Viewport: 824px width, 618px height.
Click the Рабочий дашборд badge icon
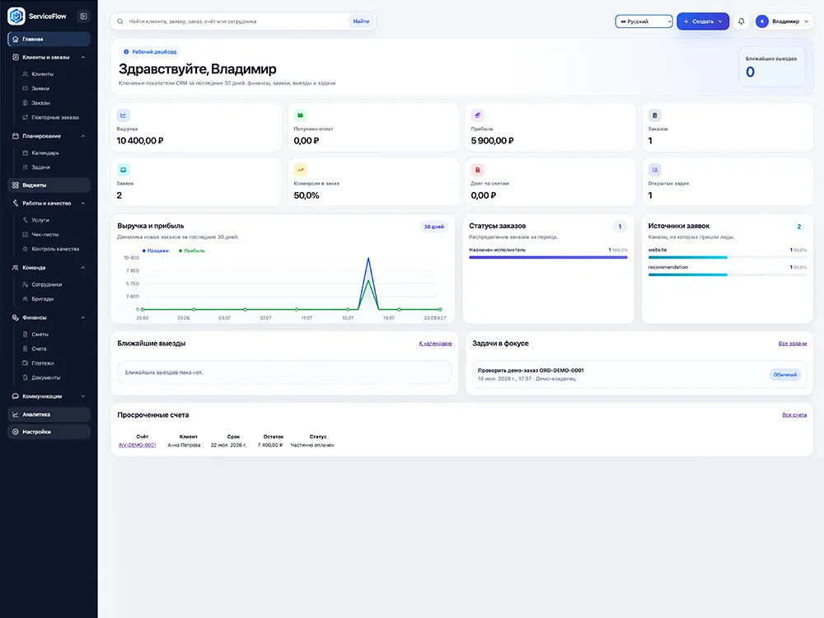[x=126, y=52]
